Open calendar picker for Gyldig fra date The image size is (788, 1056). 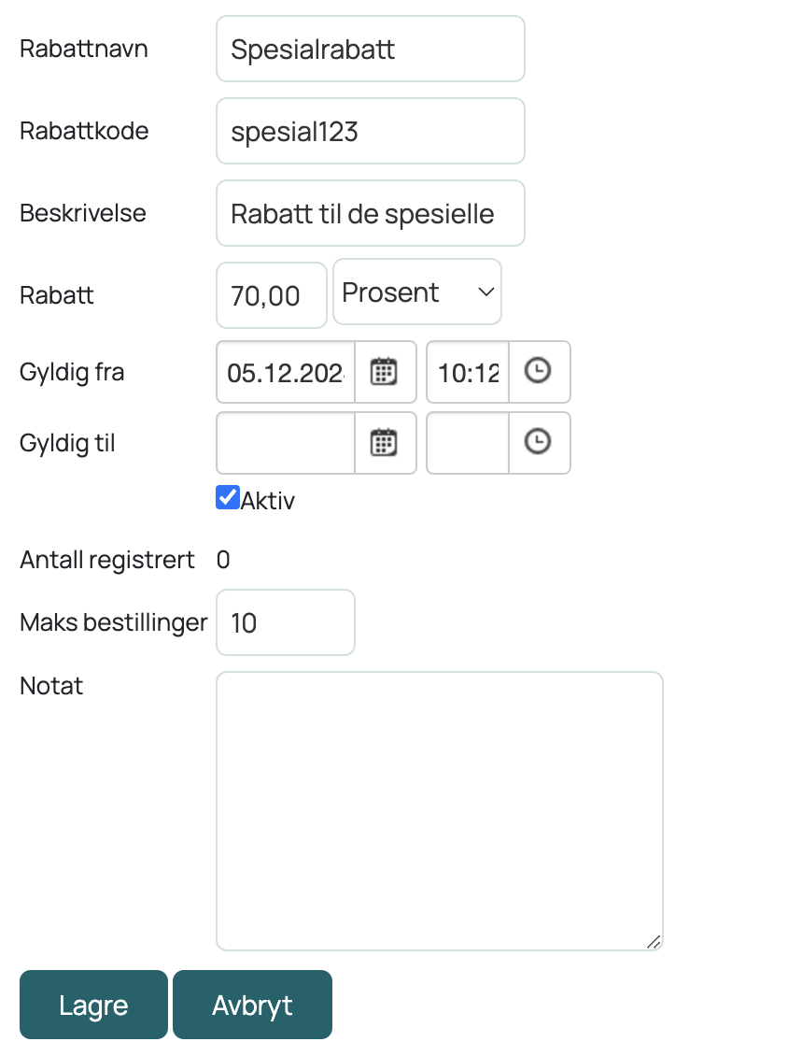tap(386, 372)
